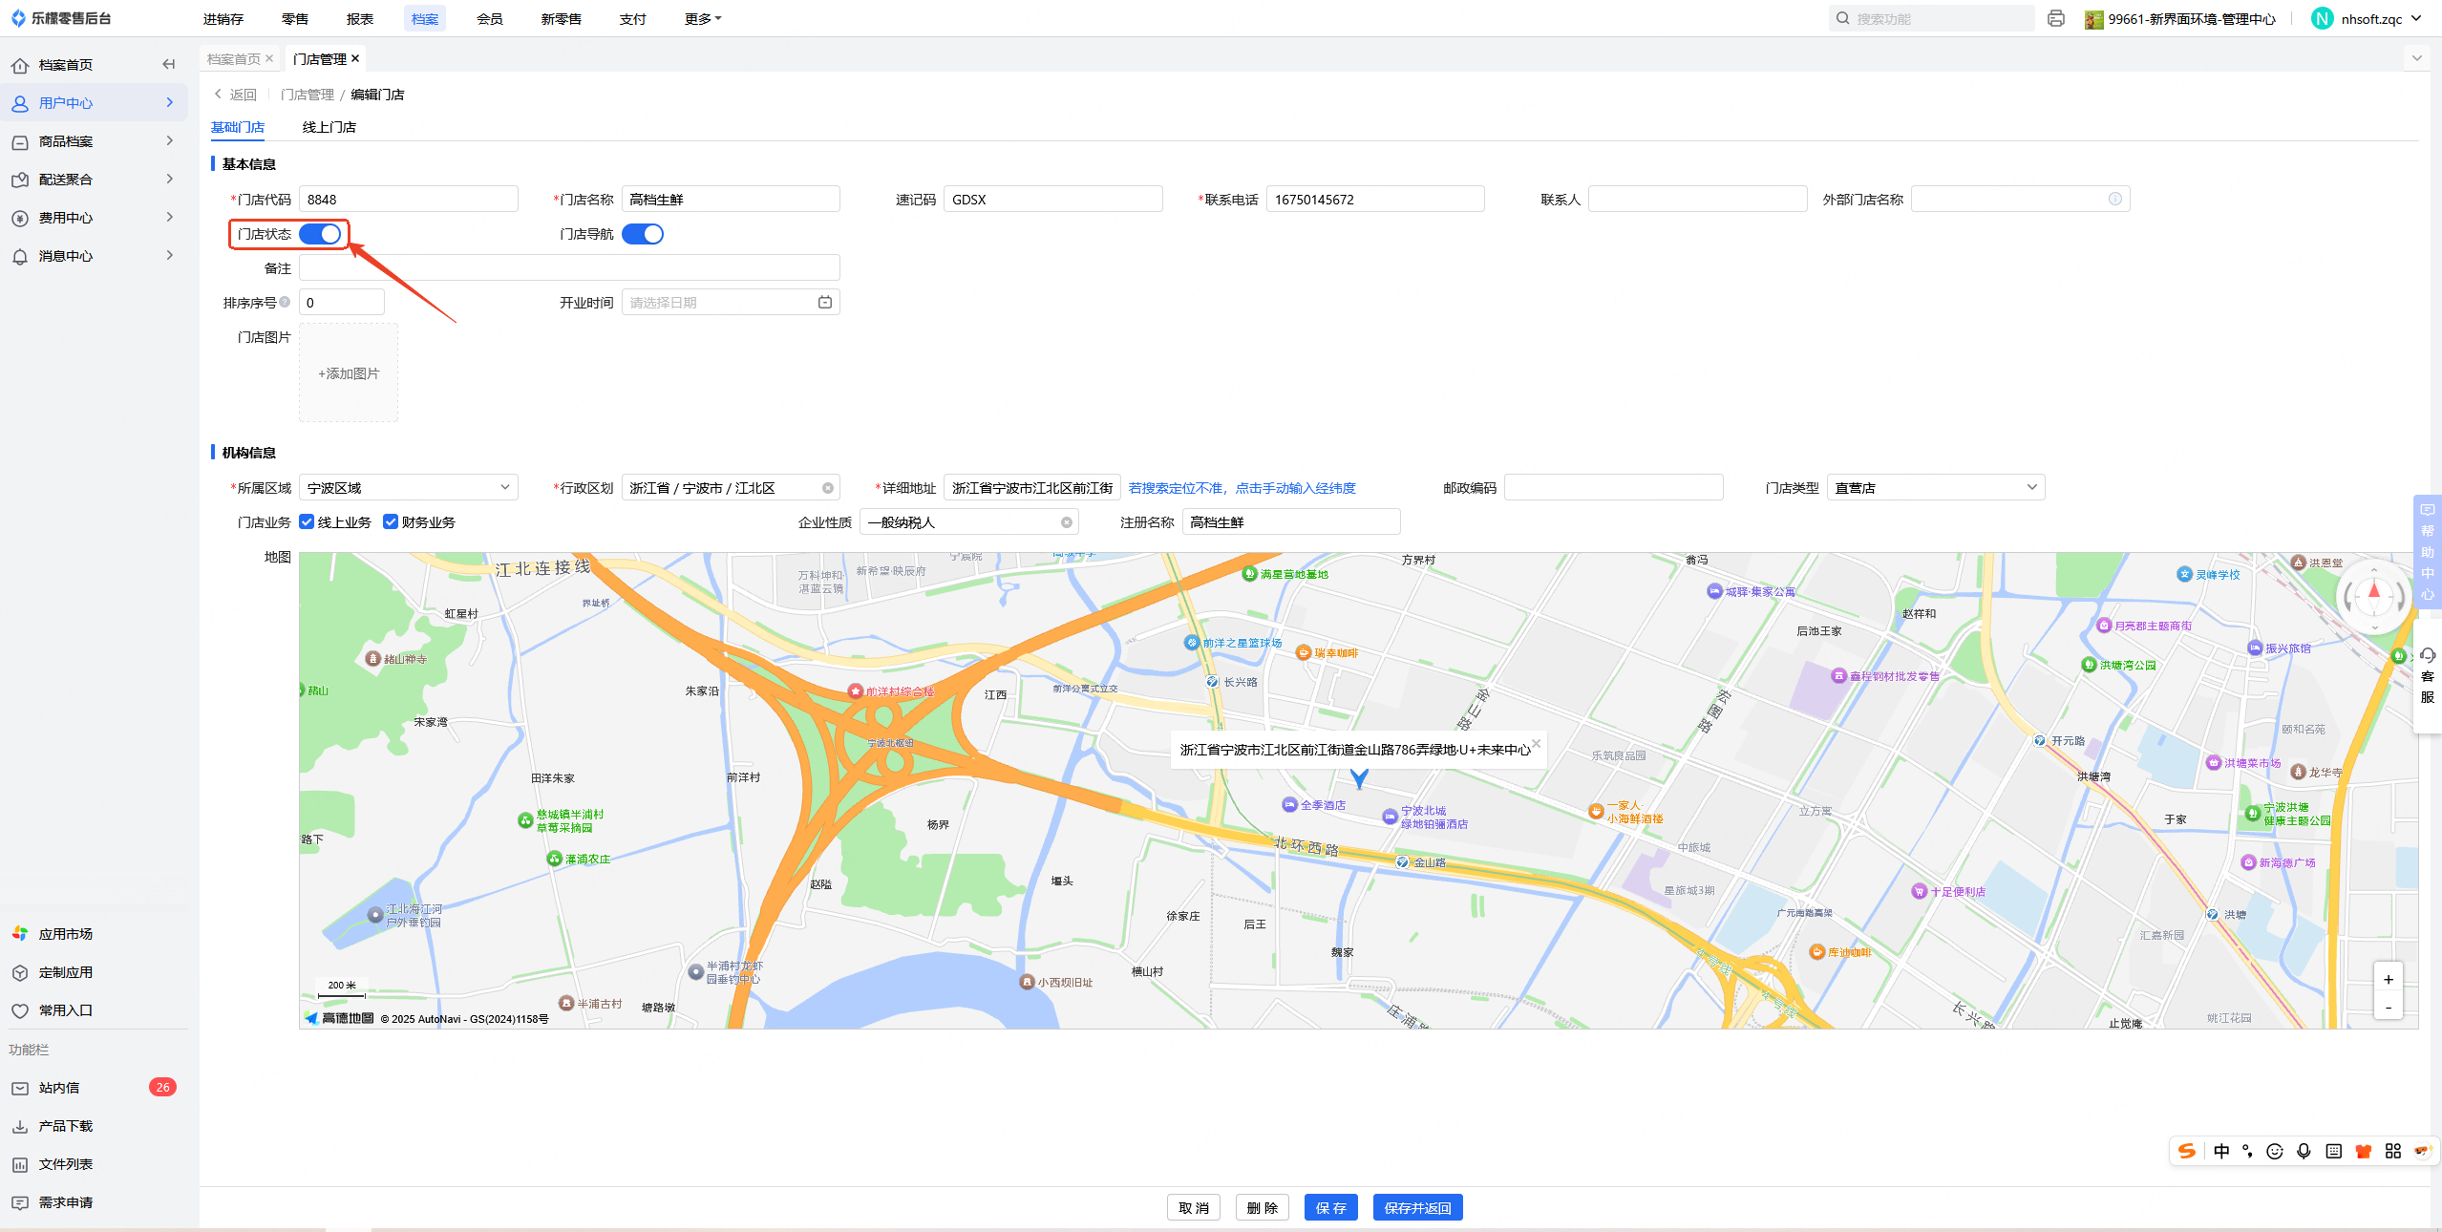Click the 门店名称 input field
The height and width of the screenshot is (1232, 2442).
[x=730, y=200]
